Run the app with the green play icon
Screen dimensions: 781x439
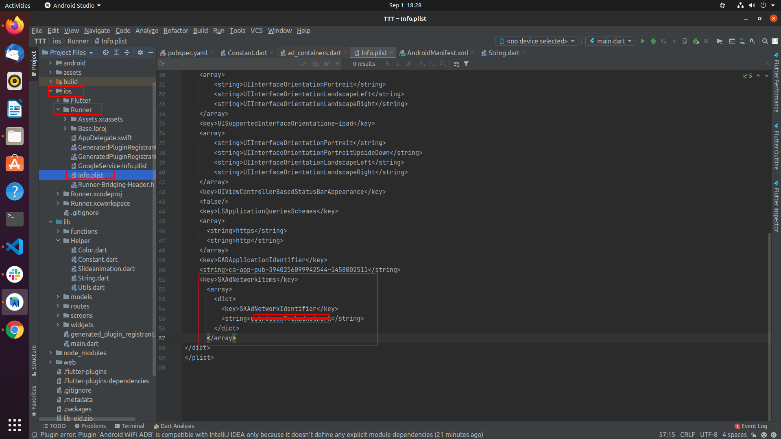[643, 41]
